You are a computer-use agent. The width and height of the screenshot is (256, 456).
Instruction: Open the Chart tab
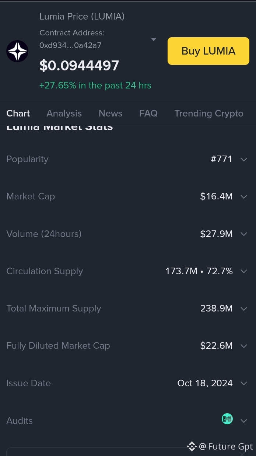[18, 113]
